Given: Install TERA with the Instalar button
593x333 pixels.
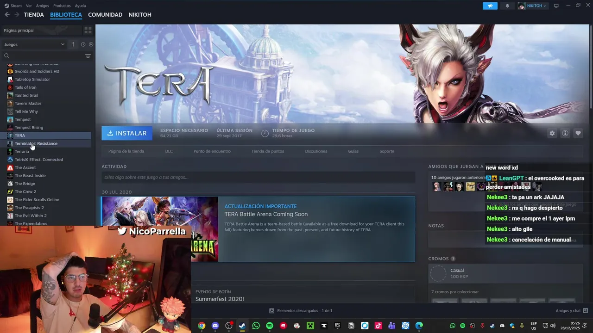Looking at the screenshot, I should click(x=127, y=133).
